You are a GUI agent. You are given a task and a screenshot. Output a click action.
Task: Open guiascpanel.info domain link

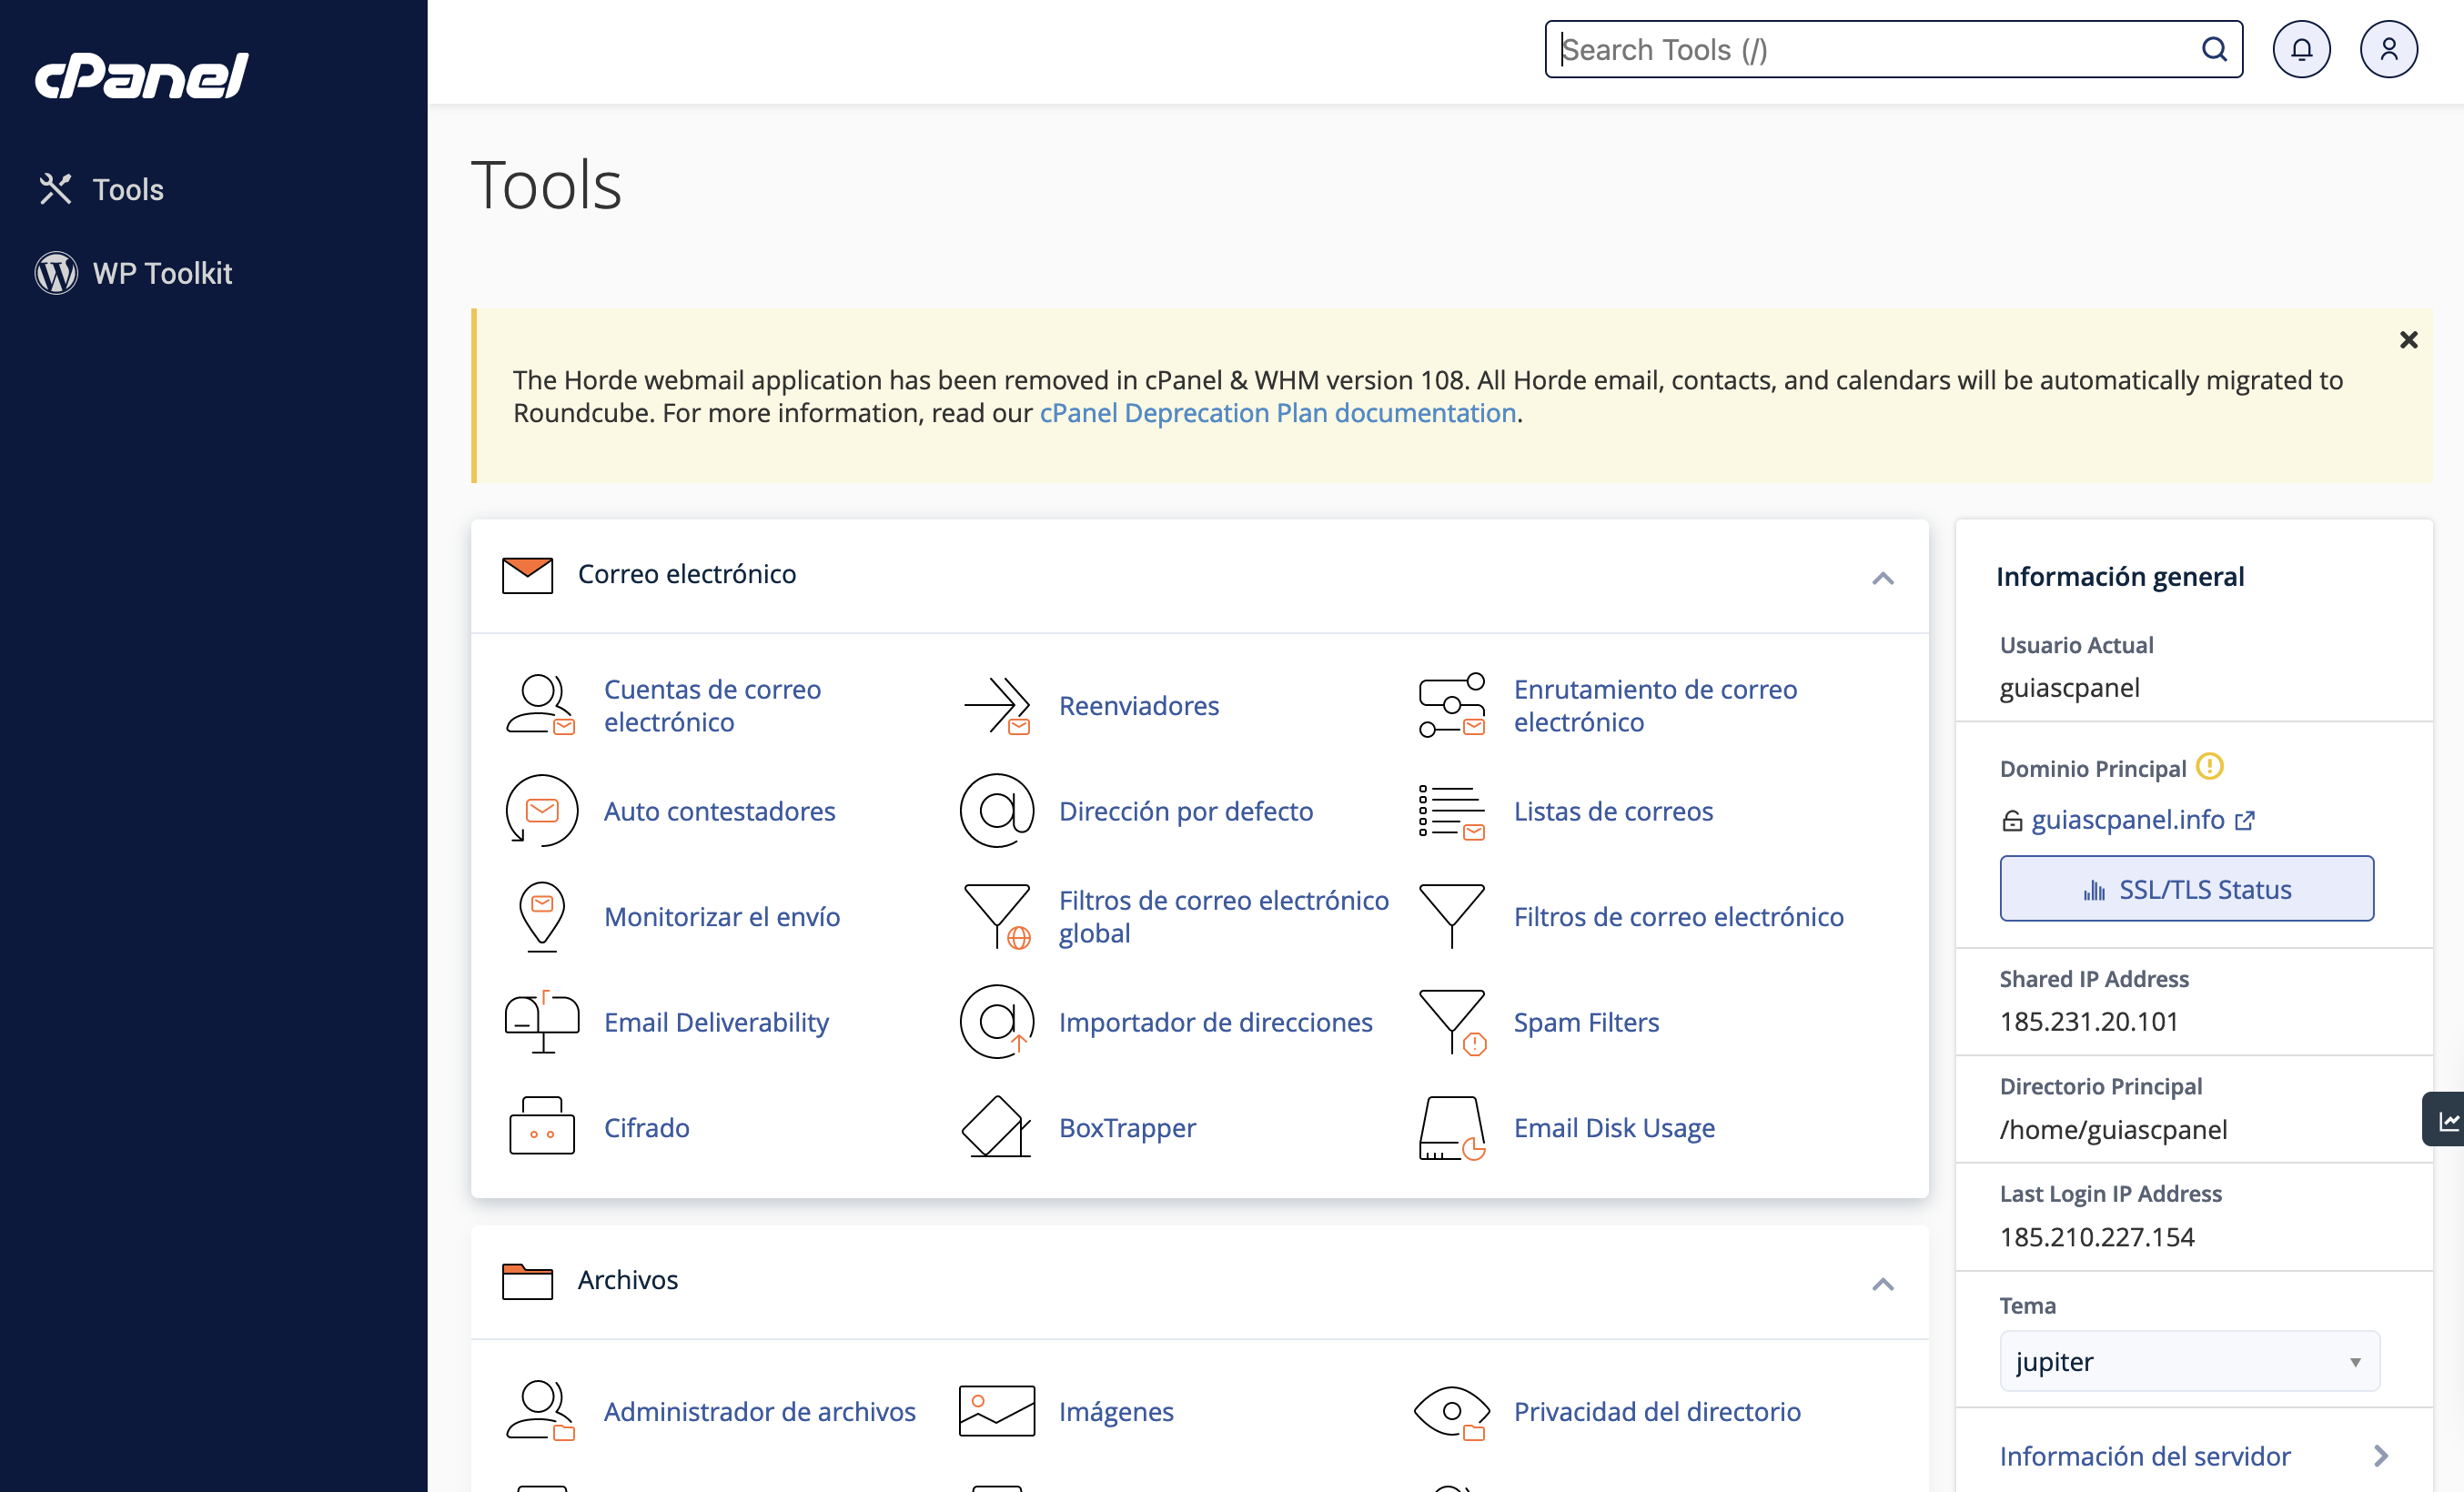(x=2127, y=819)
